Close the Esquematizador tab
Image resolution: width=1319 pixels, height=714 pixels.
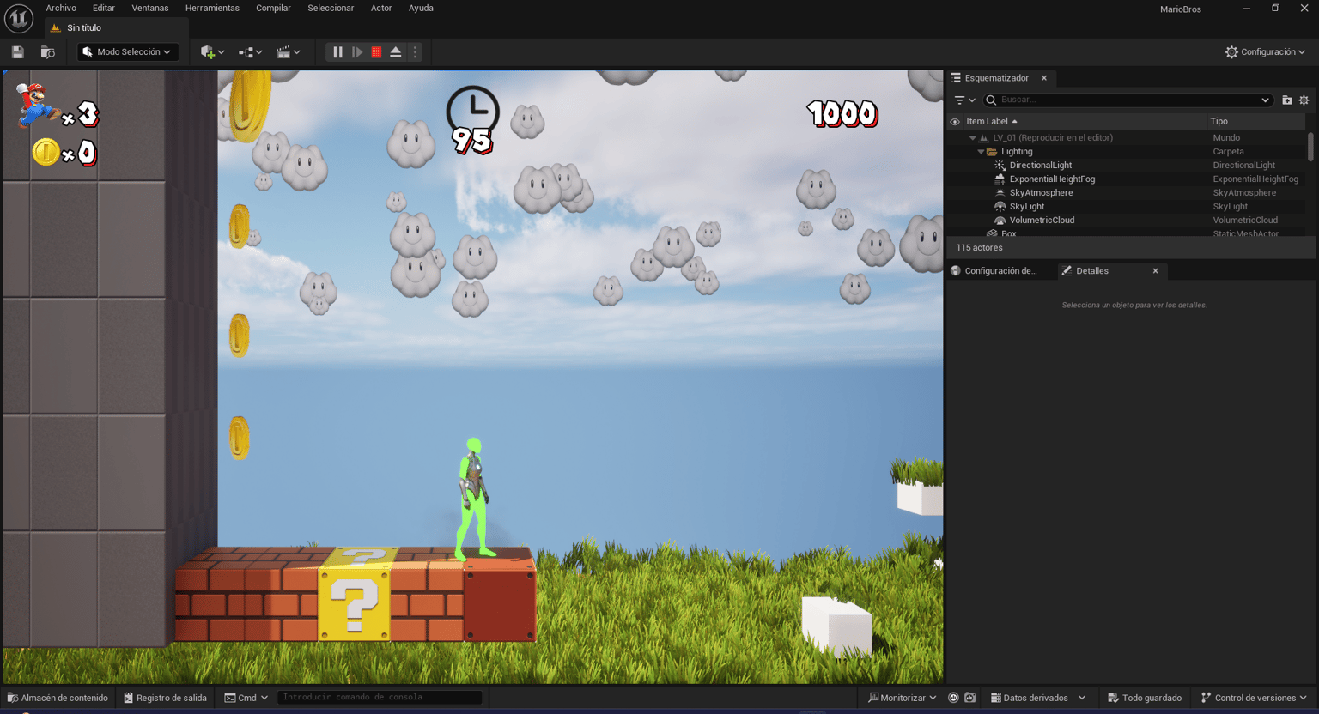pos(1044,78)
